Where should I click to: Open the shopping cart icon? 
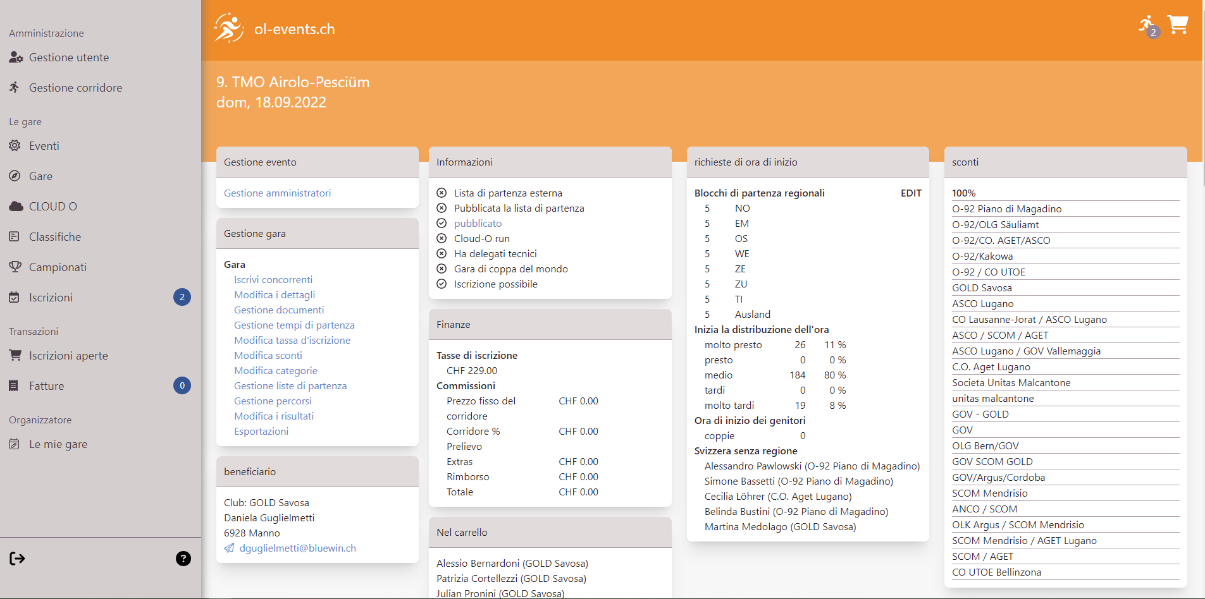pyautogui.click(x=1178, y=25)
